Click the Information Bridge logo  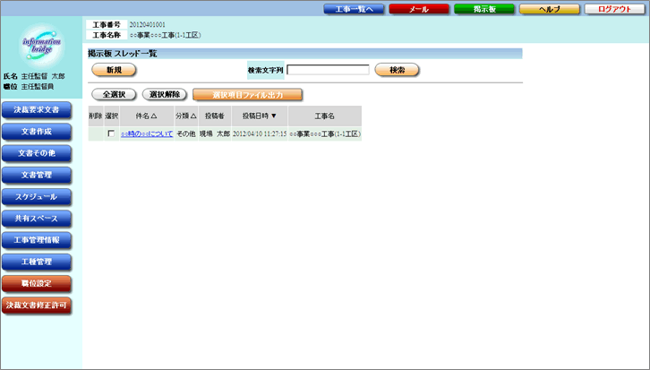click(x=41, y=47)
